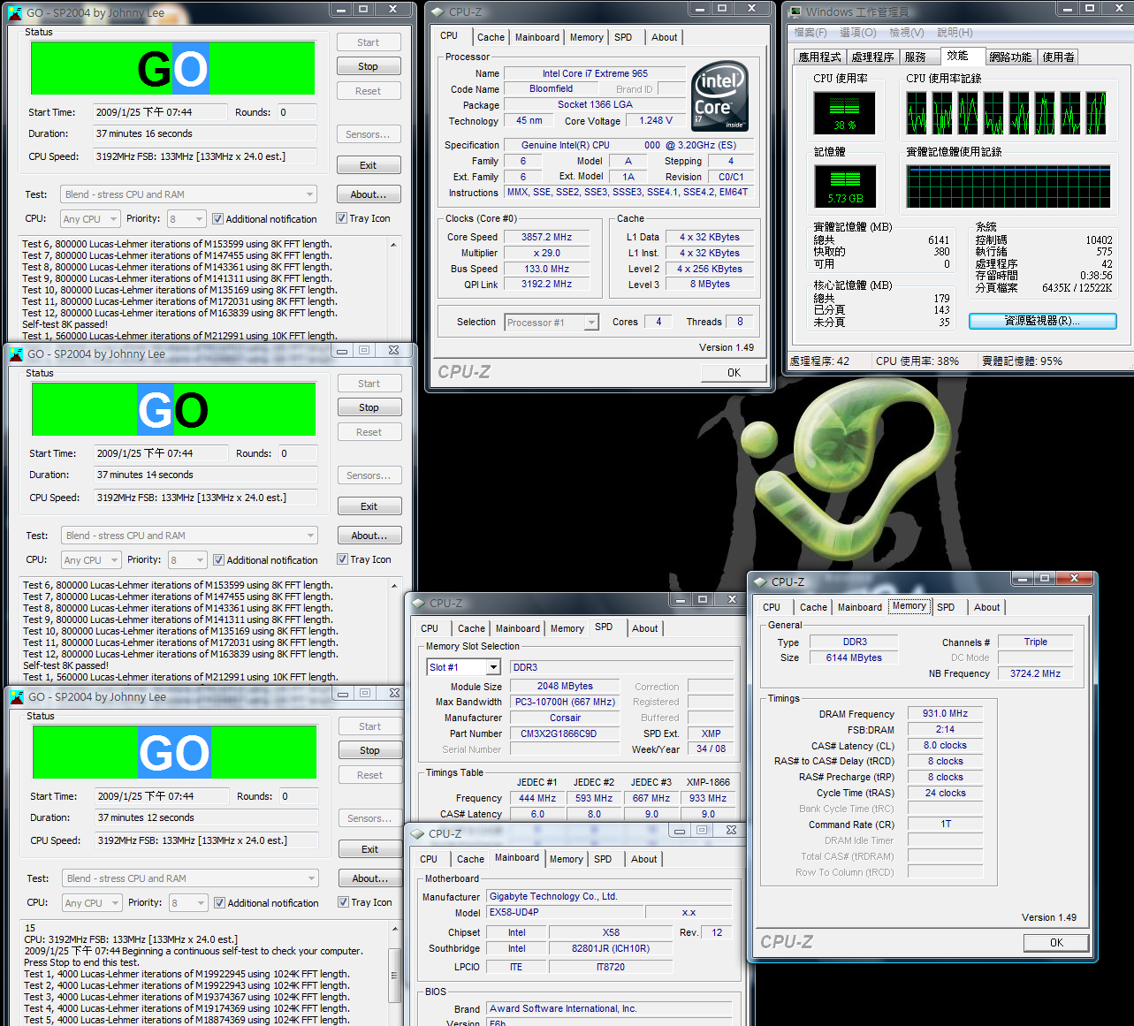
Task: Switch to the 網路功能 tab in Task Manager
Action: [1009, 57]
